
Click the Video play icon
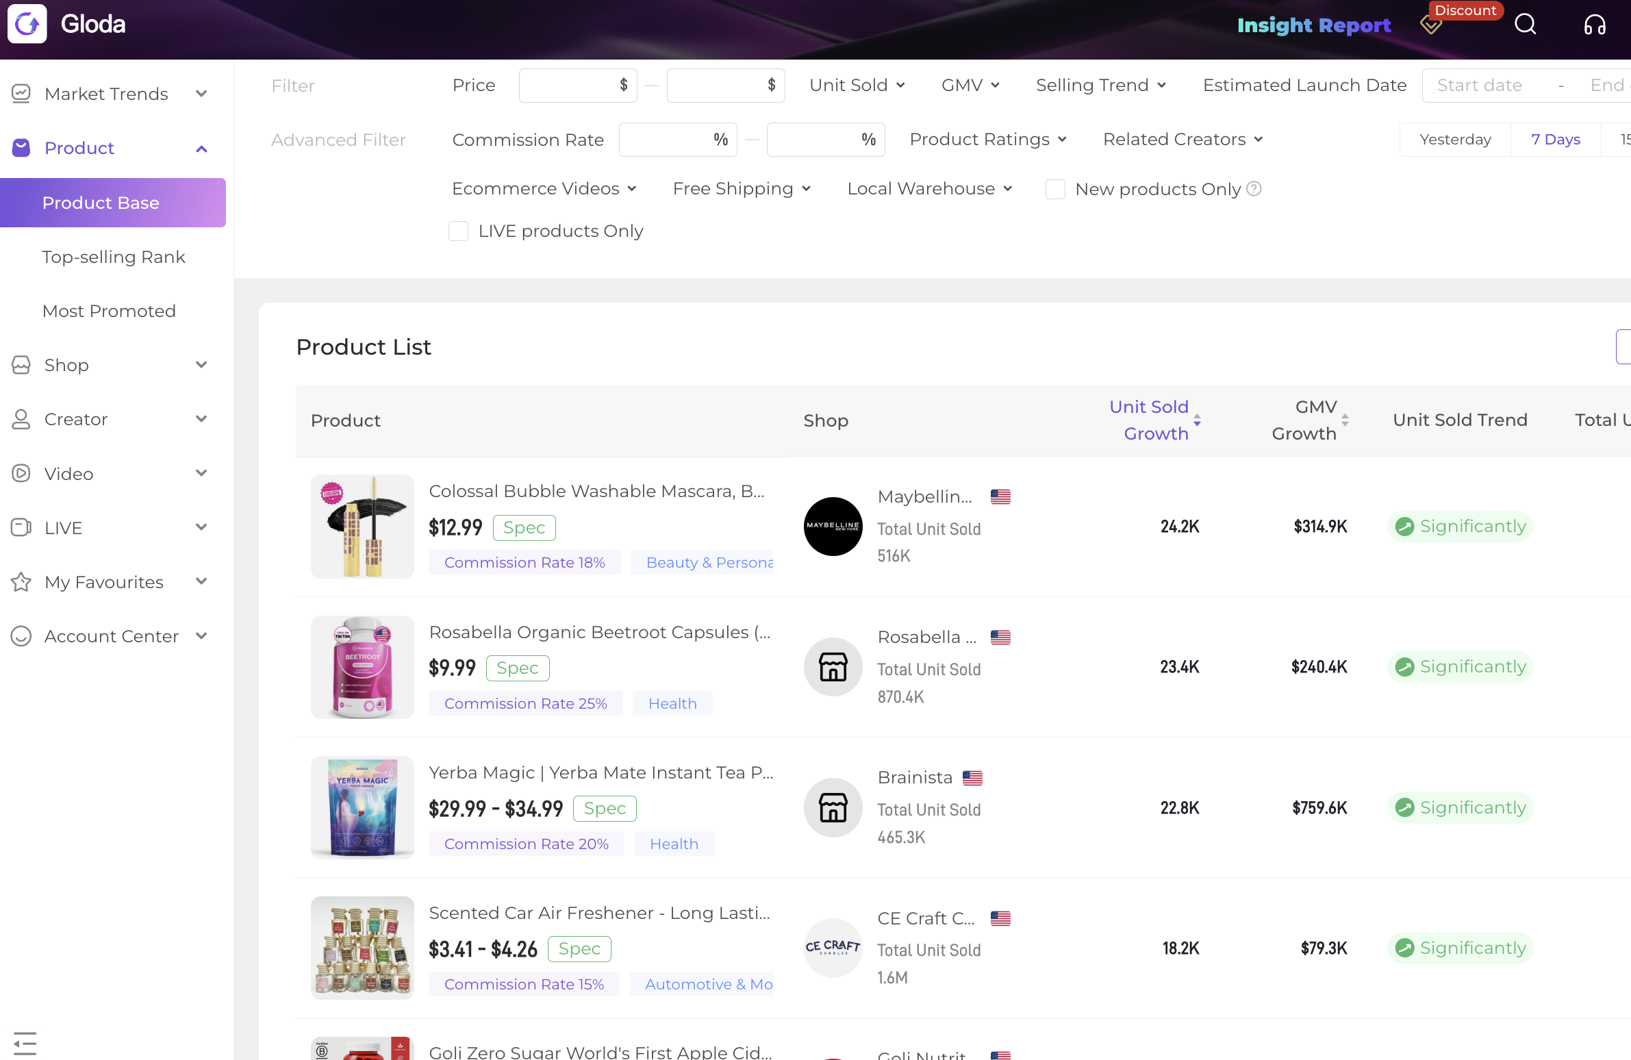21,473
